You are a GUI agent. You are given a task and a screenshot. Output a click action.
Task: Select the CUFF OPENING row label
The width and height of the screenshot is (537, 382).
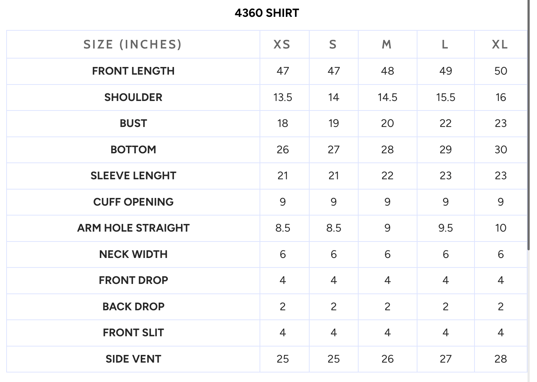[x=133, y=202]
